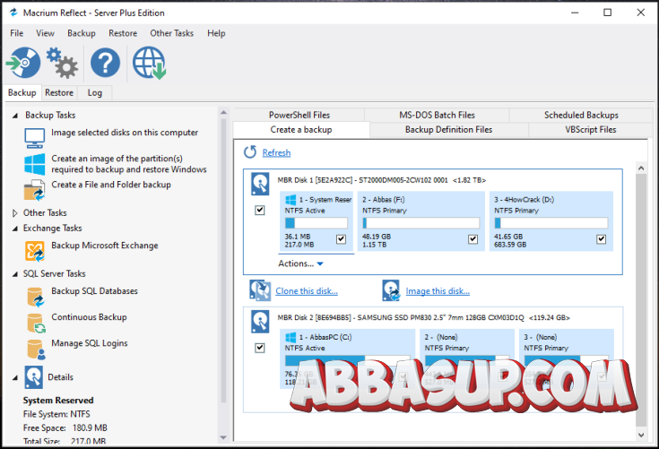Open the Restore menu
This screenshot has width=659, height=449.
tap(123, 33)
